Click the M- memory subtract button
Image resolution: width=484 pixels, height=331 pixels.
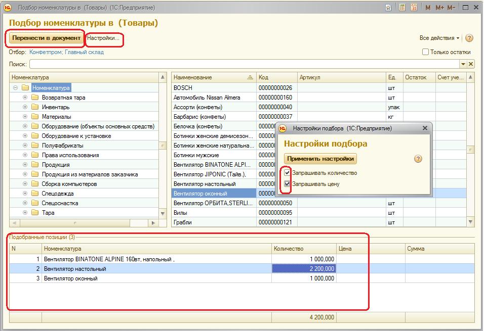pos(452,8)
